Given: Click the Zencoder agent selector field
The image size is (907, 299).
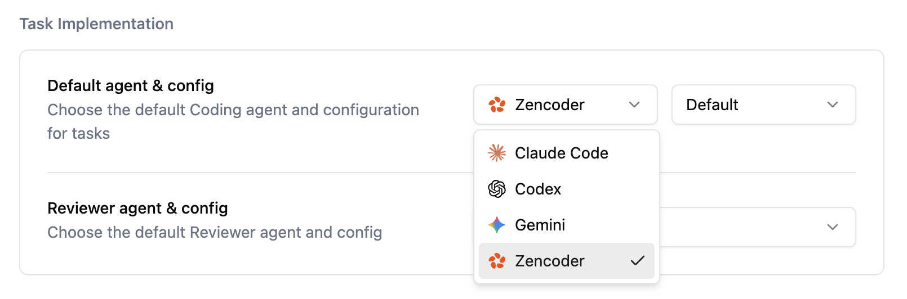Looking at the screenshot, I should click(x=565, y=105).
